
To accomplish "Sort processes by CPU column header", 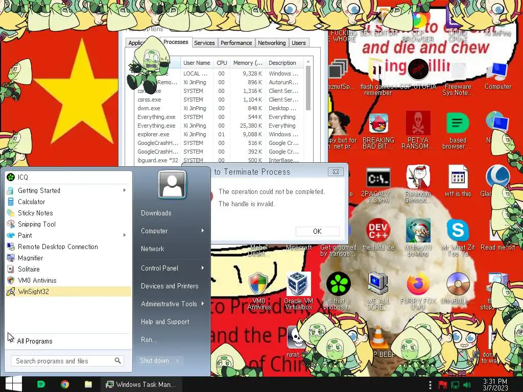I will [x=222, y=63].
